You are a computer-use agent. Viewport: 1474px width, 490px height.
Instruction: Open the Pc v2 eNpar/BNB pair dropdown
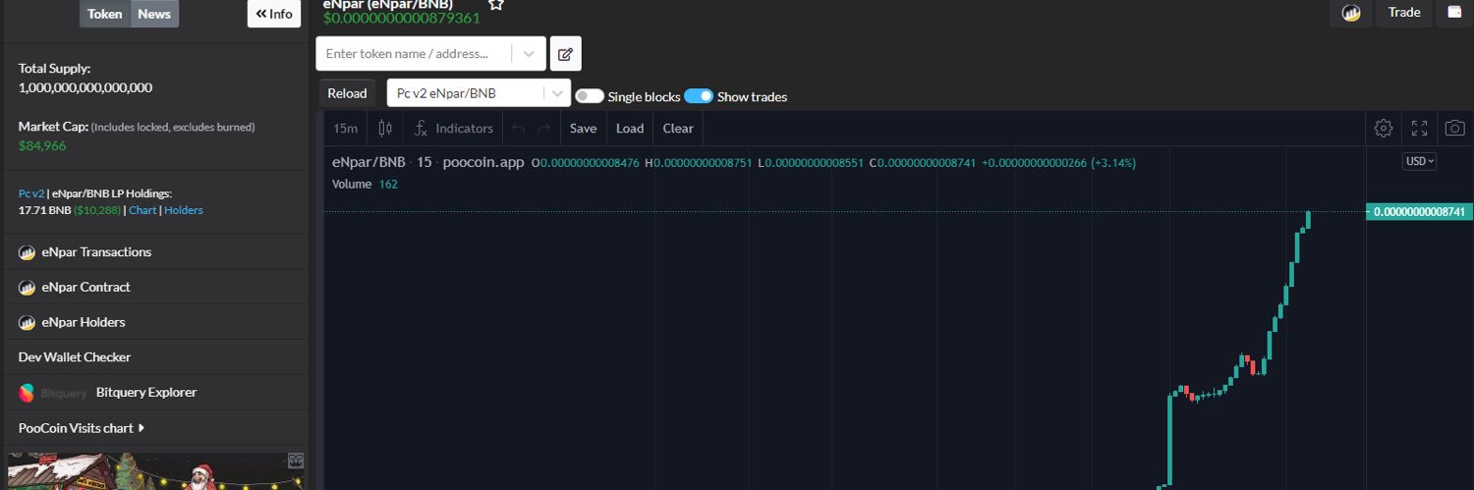479,93
